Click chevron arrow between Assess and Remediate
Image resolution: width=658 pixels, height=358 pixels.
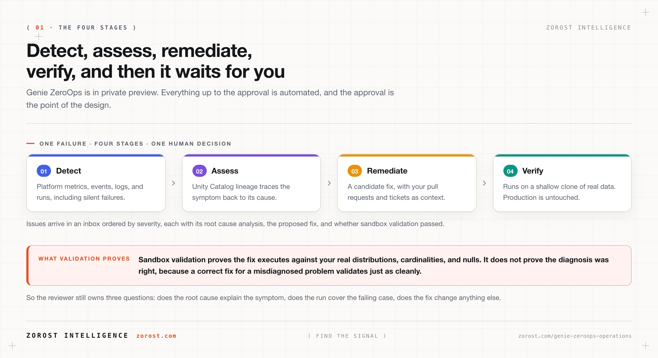[x=329, y=183]
